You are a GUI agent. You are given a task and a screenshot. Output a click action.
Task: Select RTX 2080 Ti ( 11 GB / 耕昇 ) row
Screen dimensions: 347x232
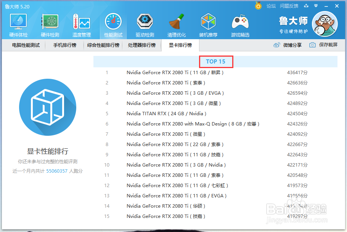coord(215,73)
